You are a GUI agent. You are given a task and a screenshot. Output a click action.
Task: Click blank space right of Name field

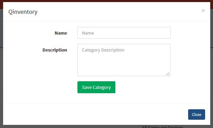190,33
